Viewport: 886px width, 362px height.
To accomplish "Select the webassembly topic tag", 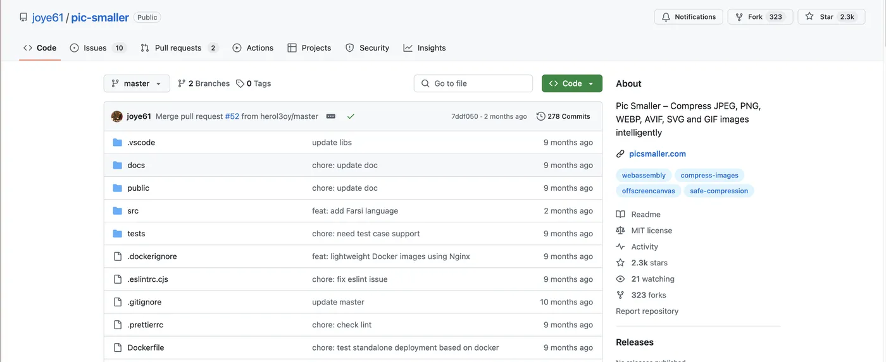I will pos(644,175).
